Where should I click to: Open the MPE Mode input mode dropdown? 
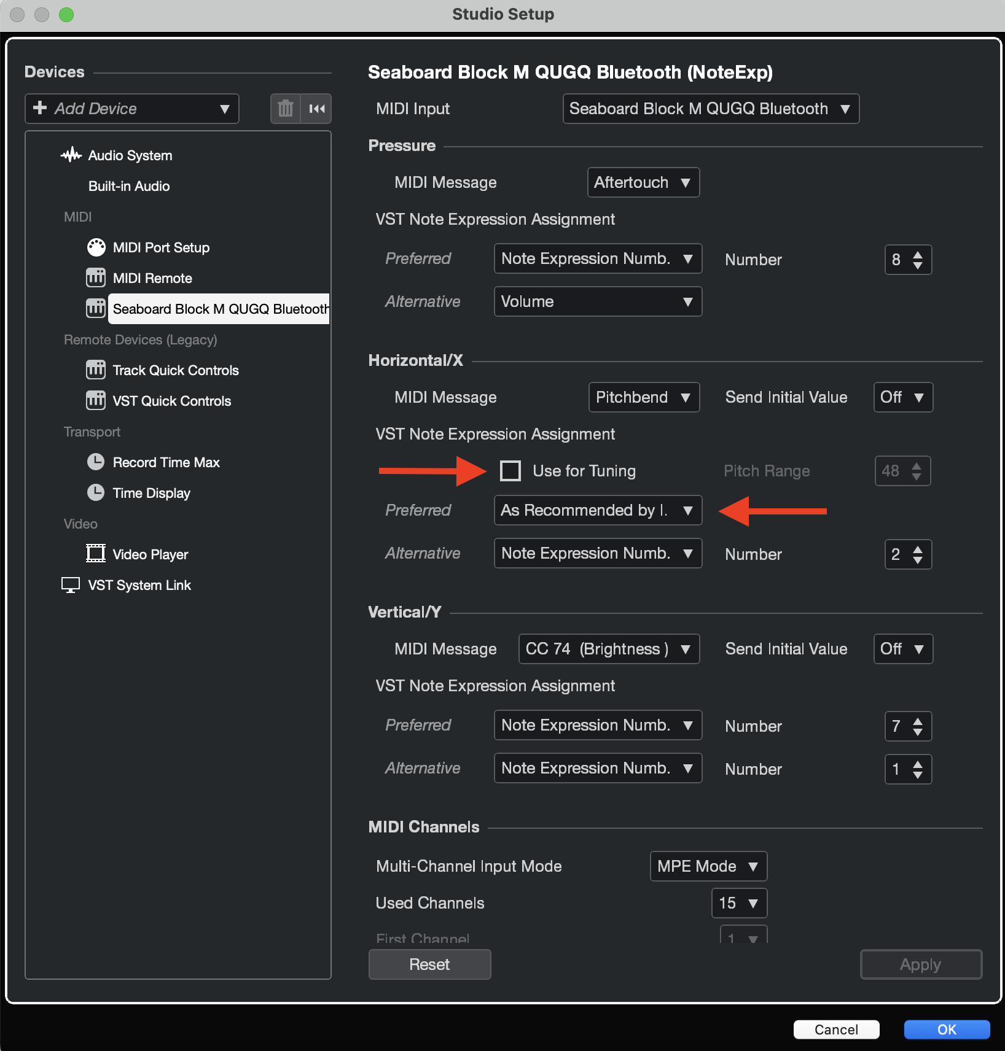[x=708, y=866]
